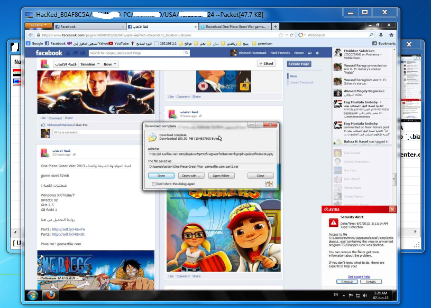Go to the Firefox home page icon

coord(391,35)
